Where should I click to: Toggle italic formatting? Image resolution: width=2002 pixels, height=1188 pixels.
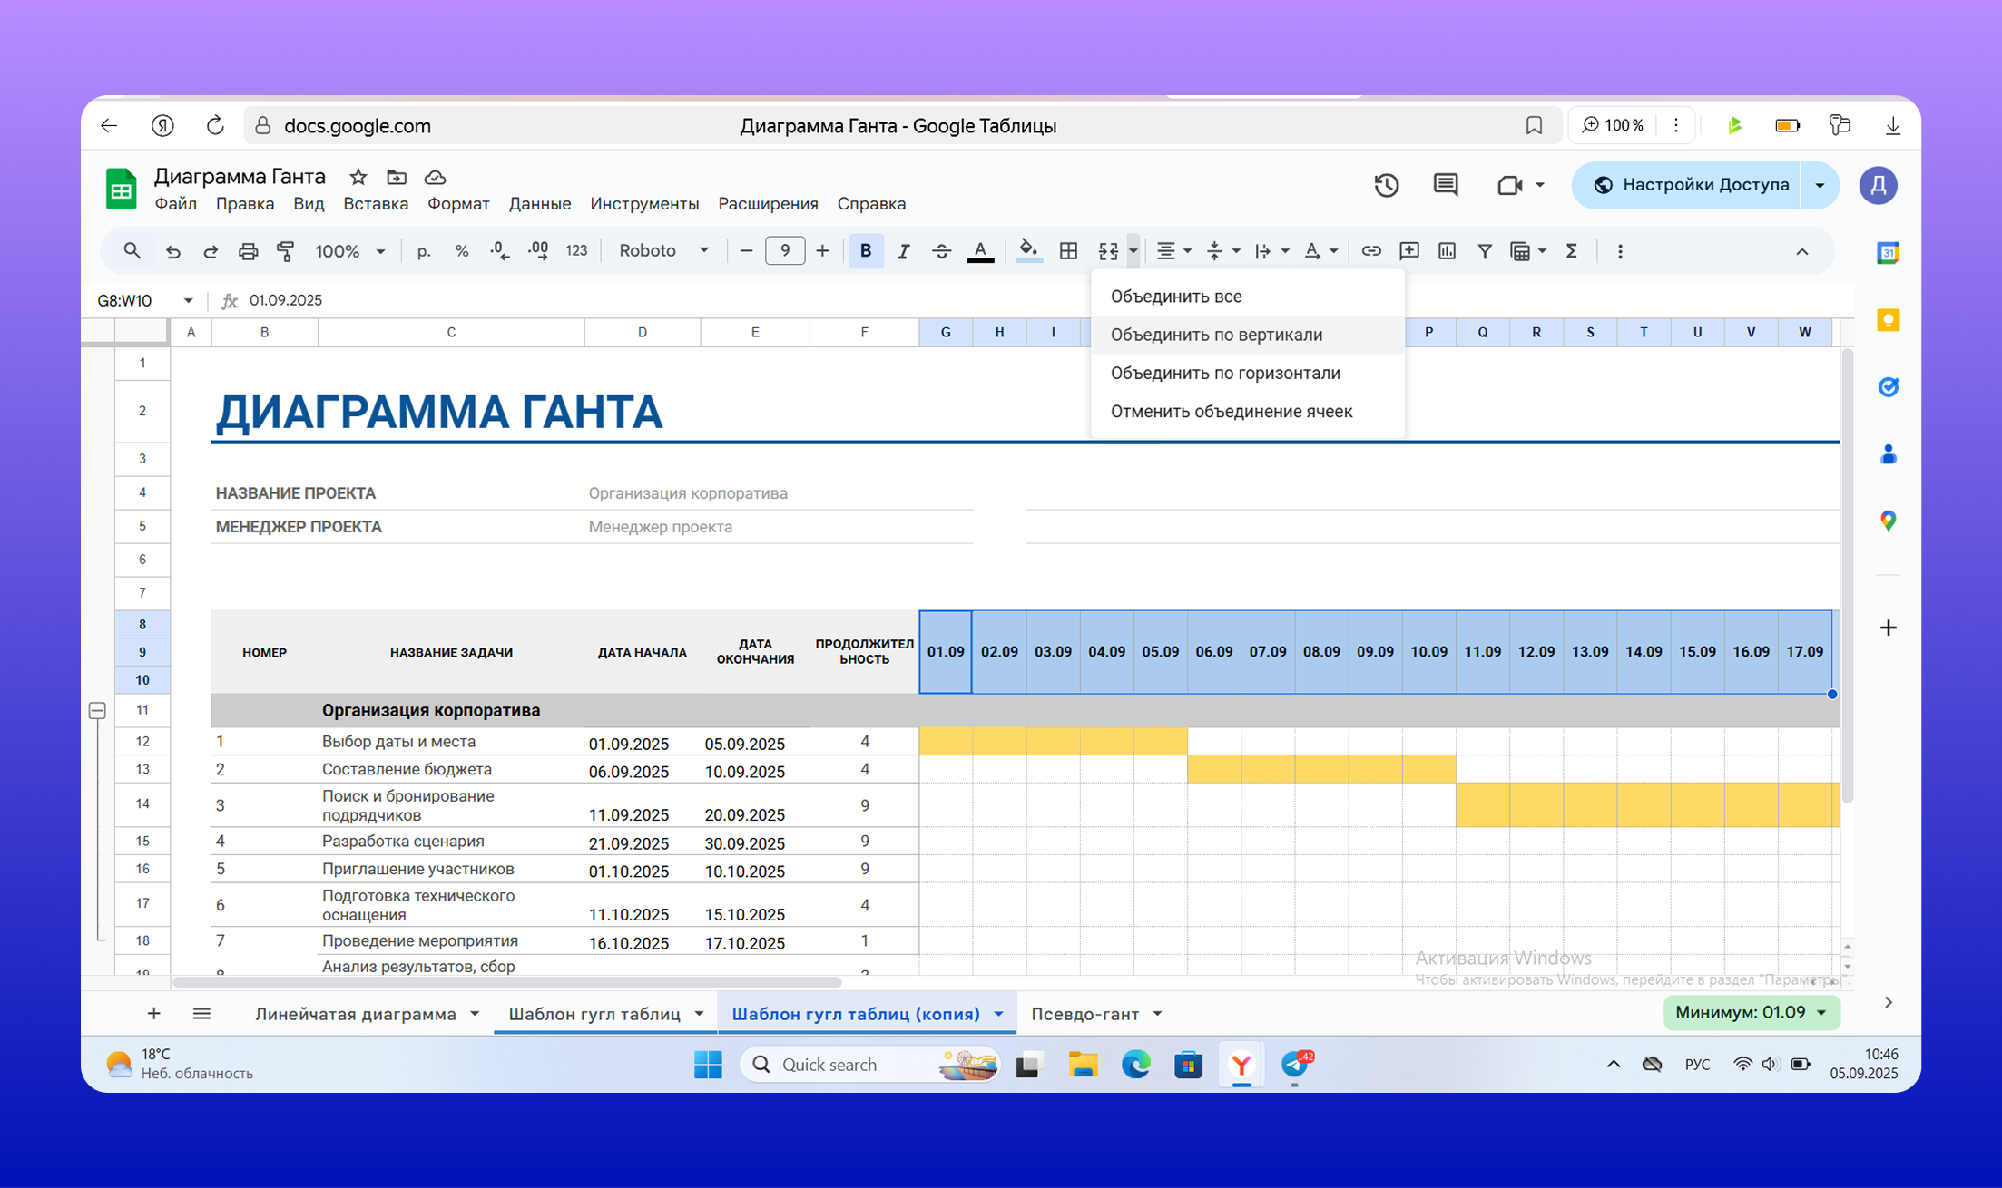(903, 251)
